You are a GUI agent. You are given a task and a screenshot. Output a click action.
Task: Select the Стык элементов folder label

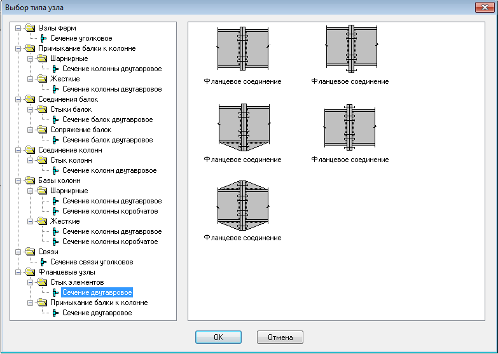pyautogui.click(x=77, y=282)
